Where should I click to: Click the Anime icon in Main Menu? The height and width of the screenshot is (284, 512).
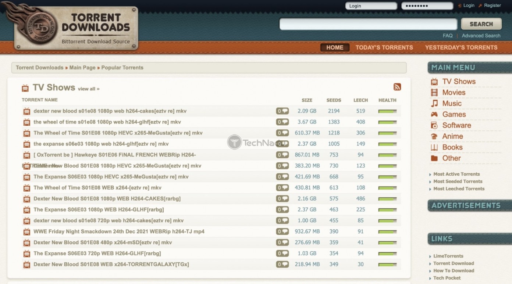[x=434, y=136]
